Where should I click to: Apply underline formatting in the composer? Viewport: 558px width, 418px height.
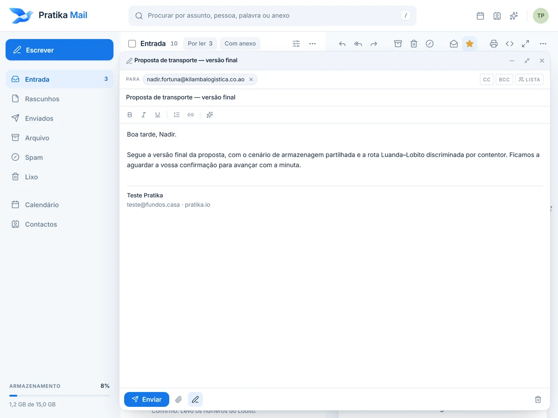tap(158, 115)
